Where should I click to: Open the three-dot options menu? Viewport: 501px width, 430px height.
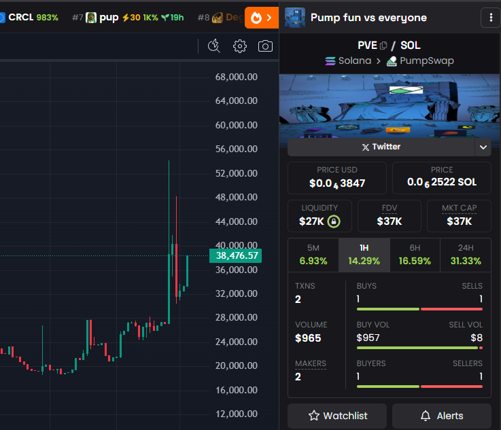[x=491, y=18]
